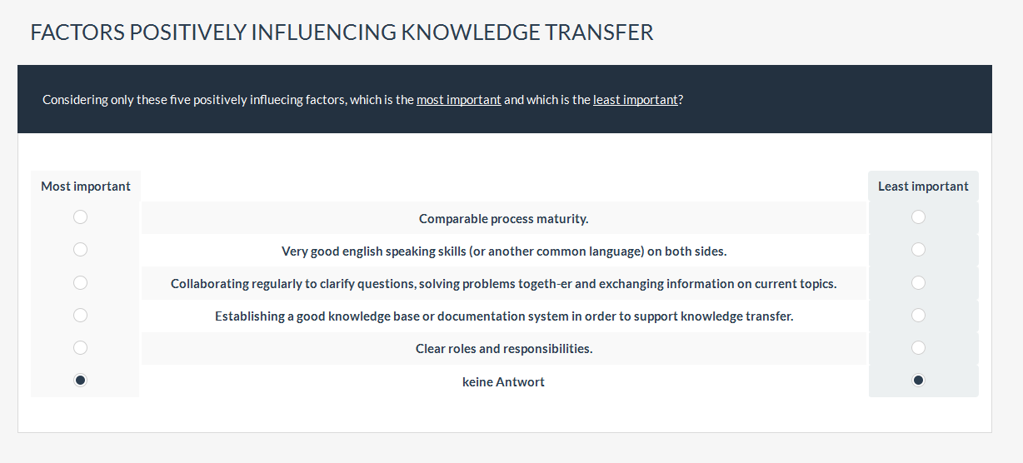Select Most important for Comparable process maturity
The width and height of the screenshot is (1023, 463).
pyautogui.click(x=80, y=217)
